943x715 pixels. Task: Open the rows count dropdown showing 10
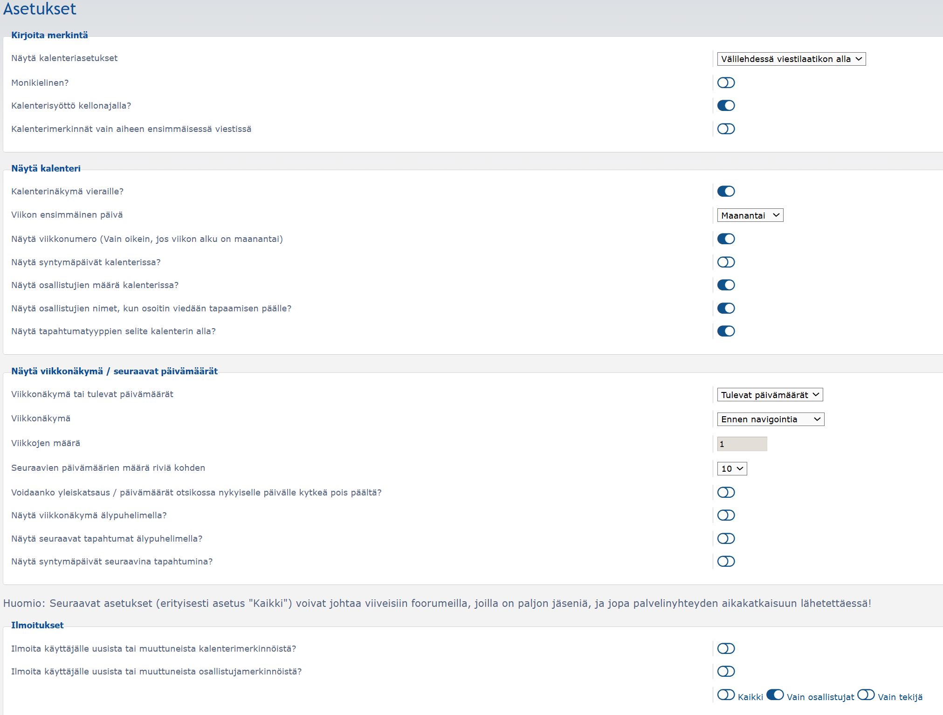(732, 468)
